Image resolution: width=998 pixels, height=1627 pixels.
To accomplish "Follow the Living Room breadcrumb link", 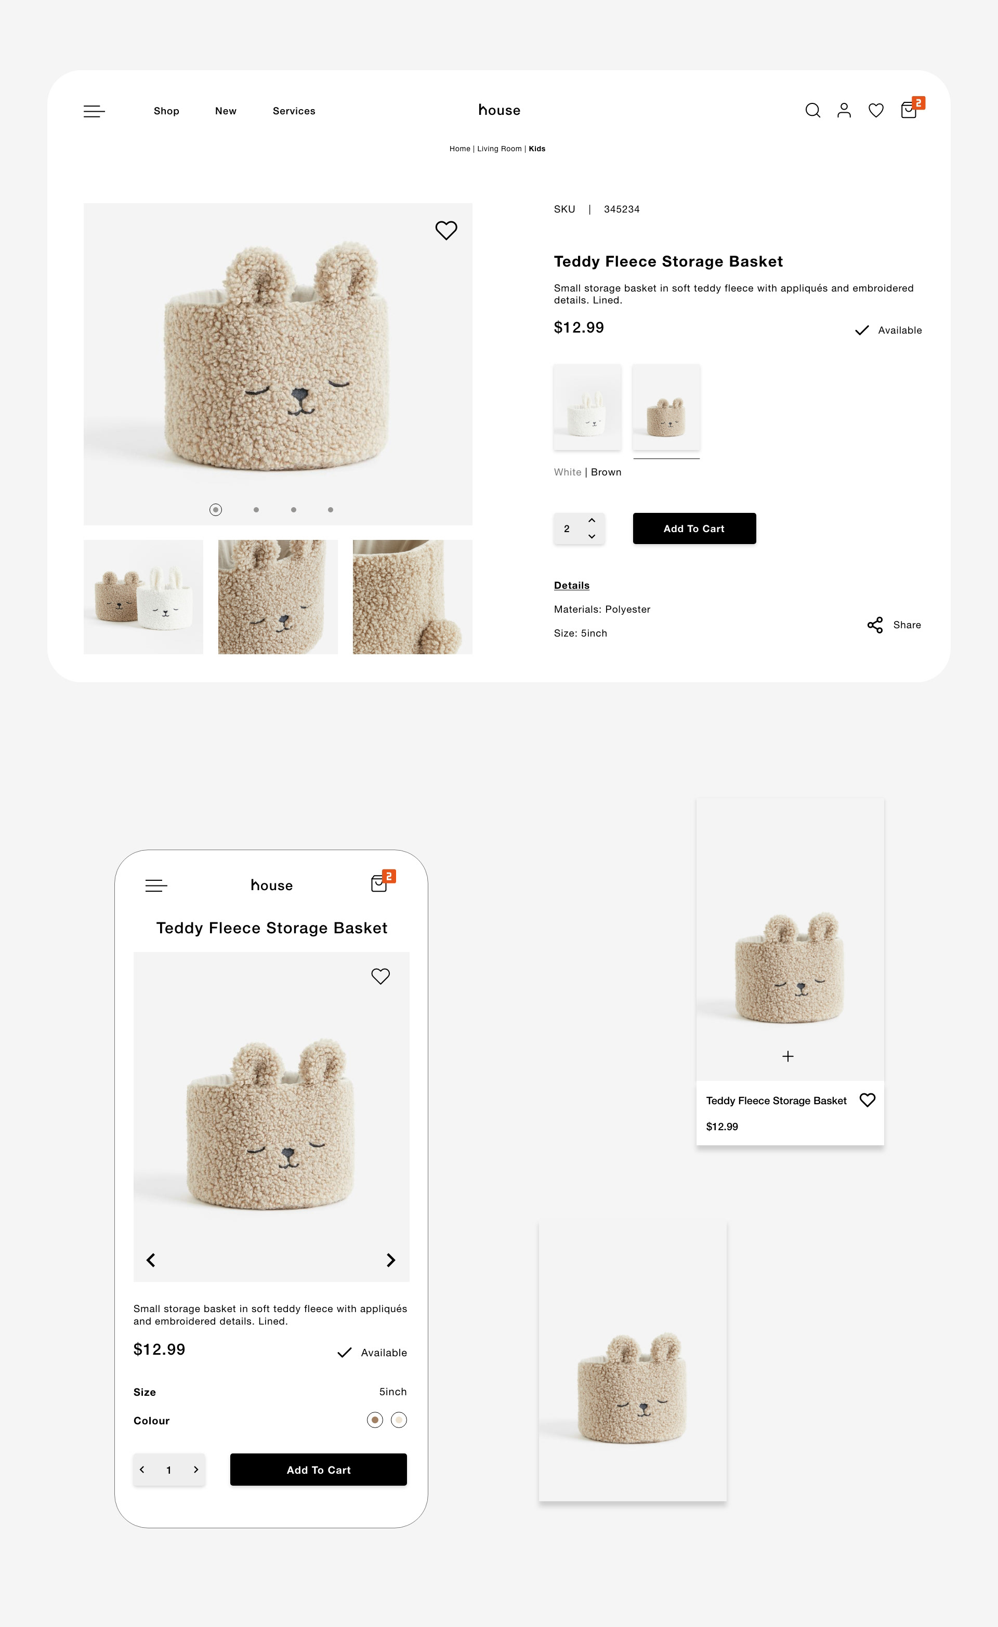I will coord(500,149).
